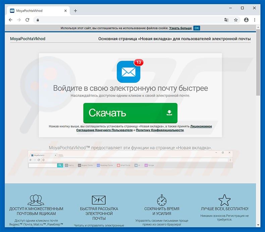Open 'Политику Конфиденциальности' link
265x232 pixels.
pos(160,130)
